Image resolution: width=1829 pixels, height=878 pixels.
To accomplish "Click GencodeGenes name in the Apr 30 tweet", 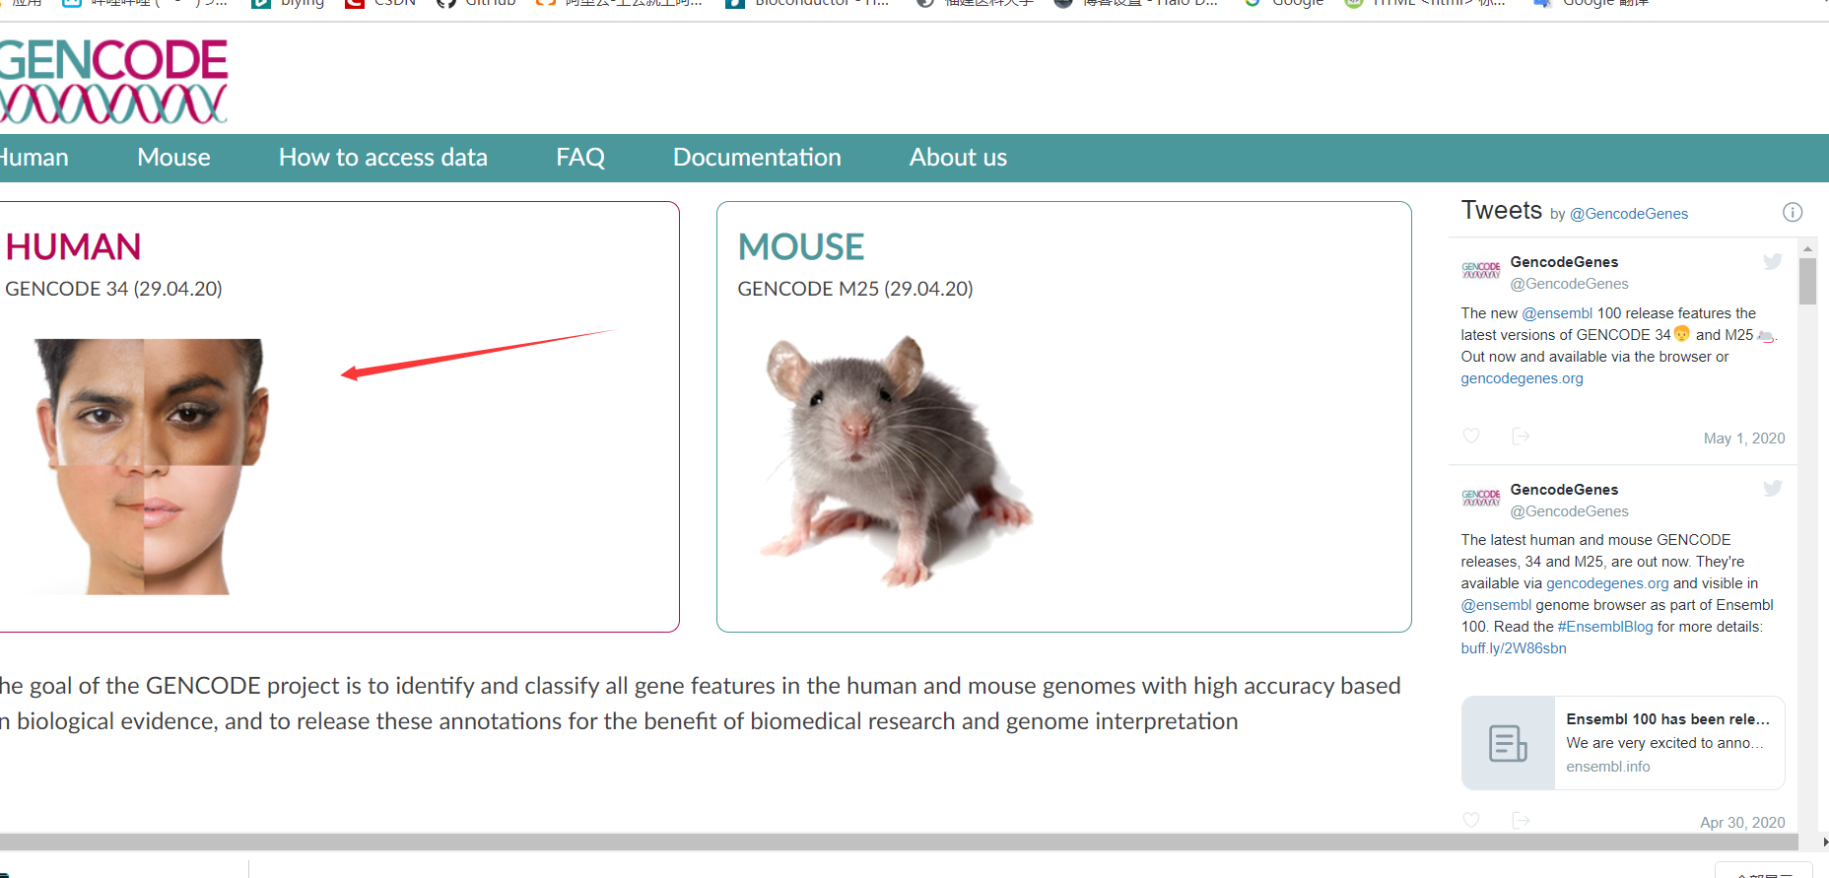I will tap(1564, 490).
